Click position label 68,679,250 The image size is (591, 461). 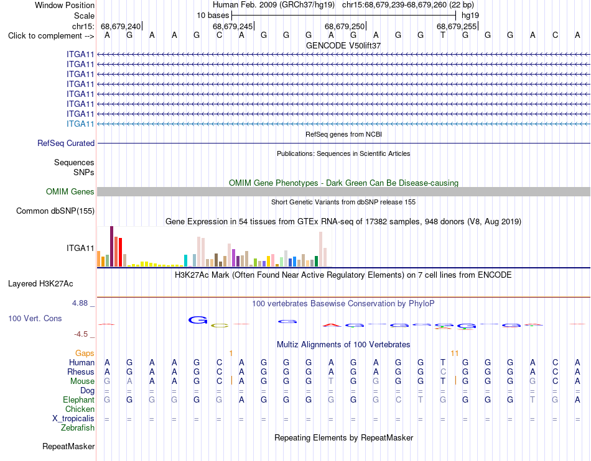[345, 26]
